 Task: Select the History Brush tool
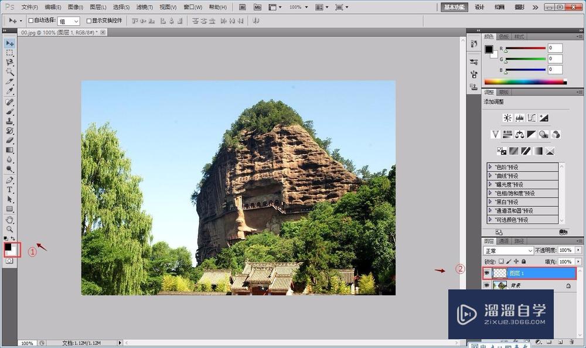point(10,131)
